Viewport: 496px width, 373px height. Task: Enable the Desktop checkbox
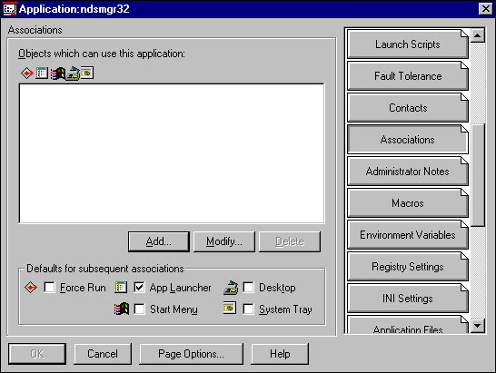pyautogui.click(x=248, y=288)
